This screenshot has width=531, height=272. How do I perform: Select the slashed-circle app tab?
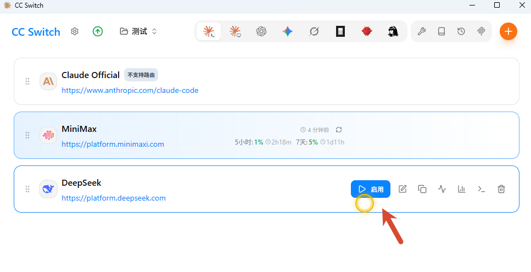(x=314, y=31)
